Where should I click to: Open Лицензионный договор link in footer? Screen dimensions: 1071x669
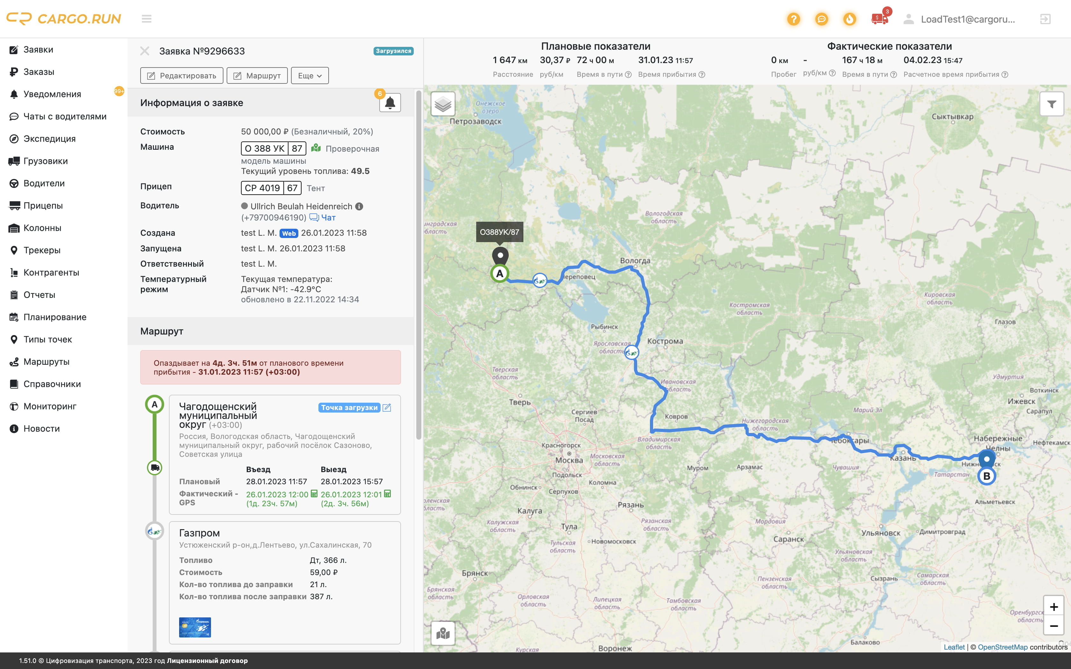pos(207,661)
